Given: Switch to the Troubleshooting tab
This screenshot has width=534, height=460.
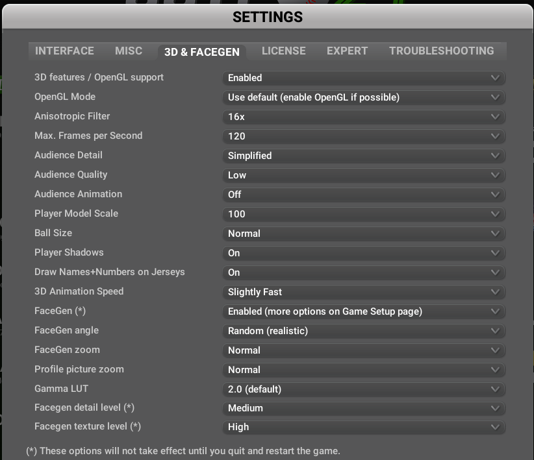Looking at the screenshot, I should [442, 51].
